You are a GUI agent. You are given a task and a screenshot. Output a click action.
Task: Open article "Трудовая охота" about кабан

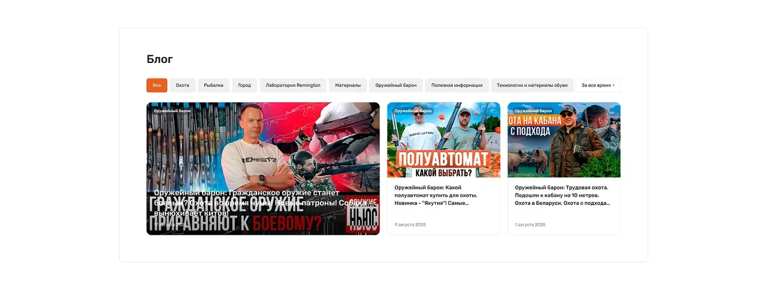click(x=563, y=195)
